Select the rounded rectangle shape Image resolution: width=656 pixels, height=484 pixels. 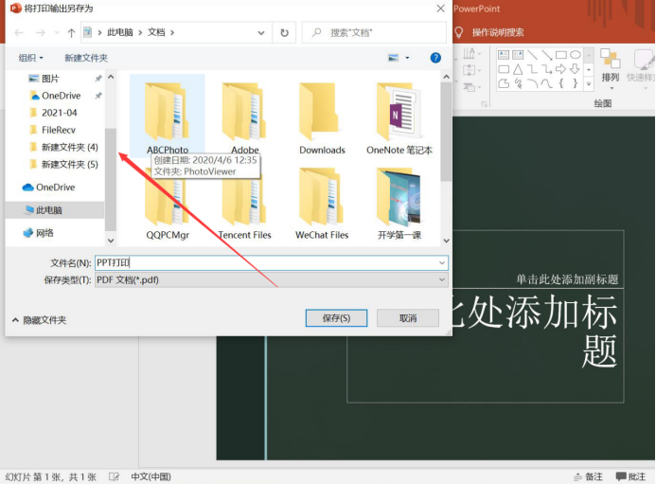point(504,69)
